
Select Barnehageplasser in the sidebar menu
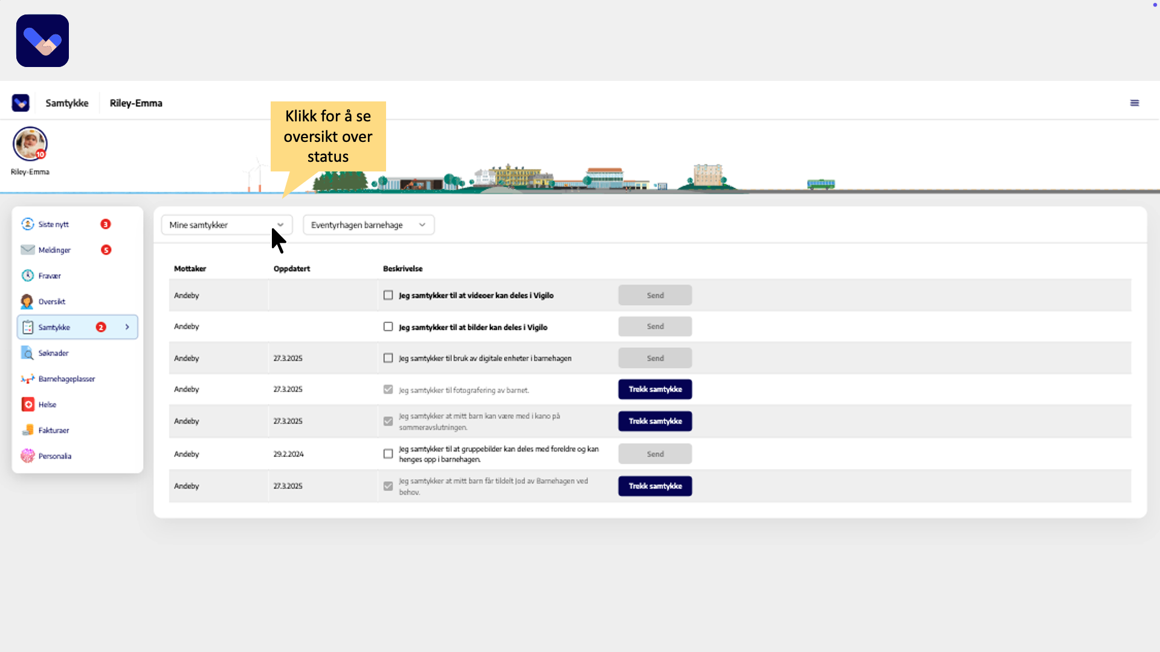[x=66, y=379]
